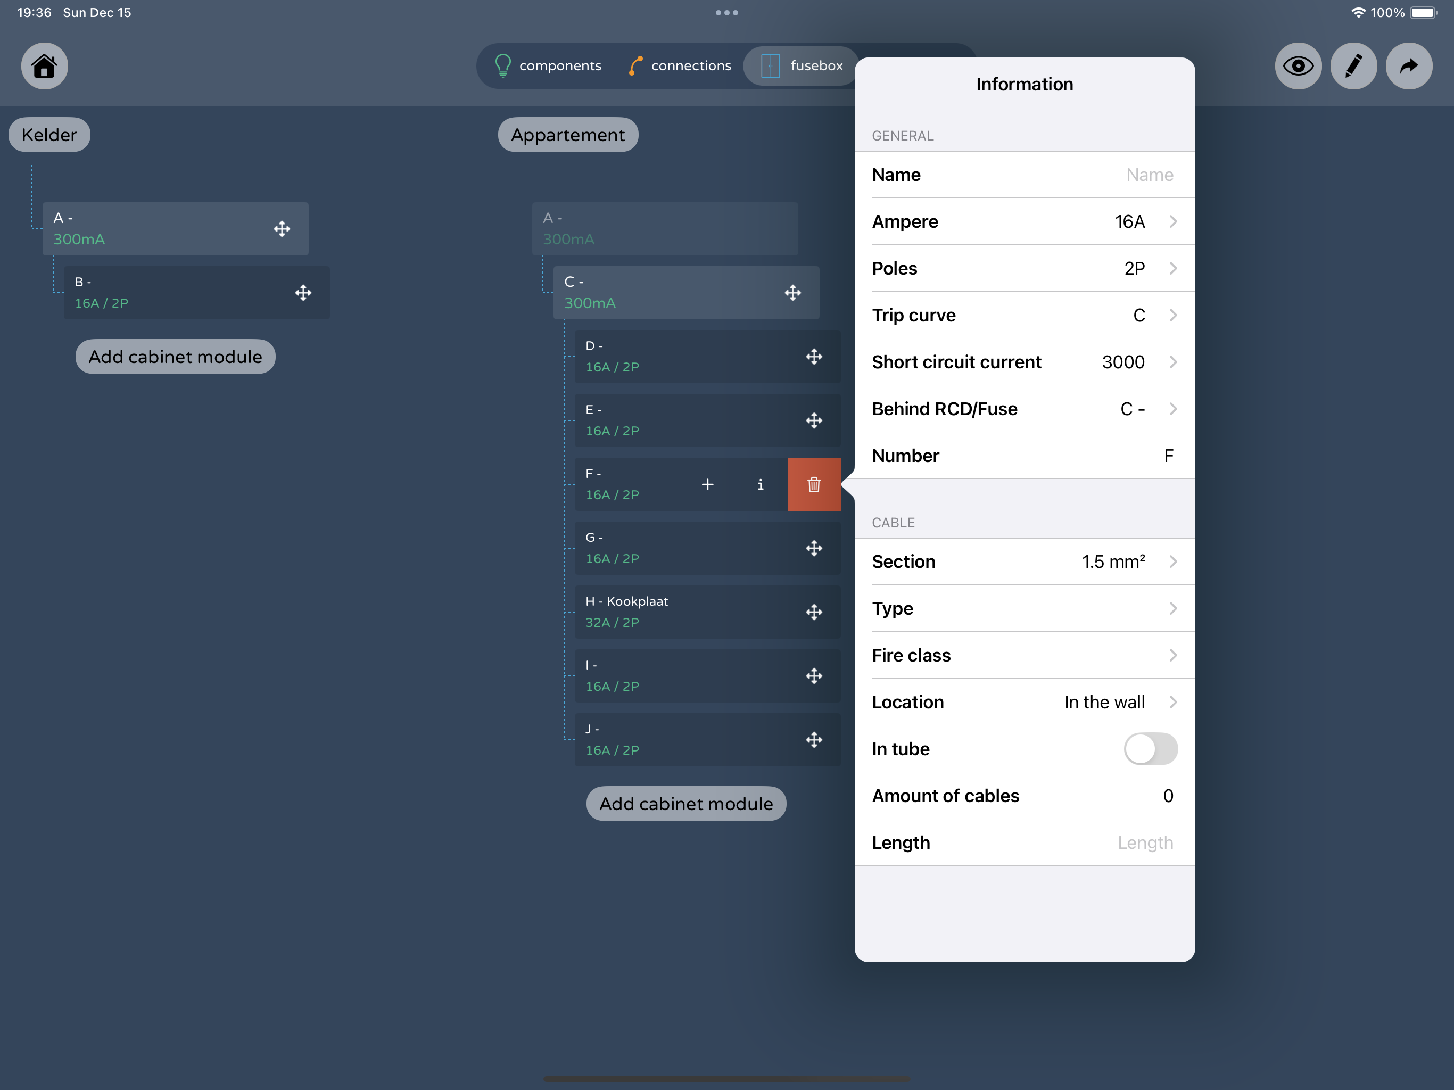Select the Length input field
The width and height of the screenshot is (1454, 1090).
tap(1024, 842)
